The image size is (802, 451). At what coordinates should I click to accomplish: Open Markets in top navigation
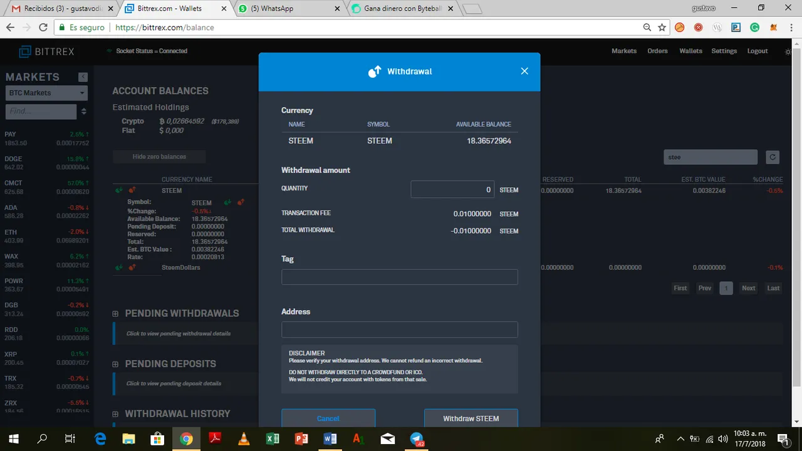[x=624, y=51]
